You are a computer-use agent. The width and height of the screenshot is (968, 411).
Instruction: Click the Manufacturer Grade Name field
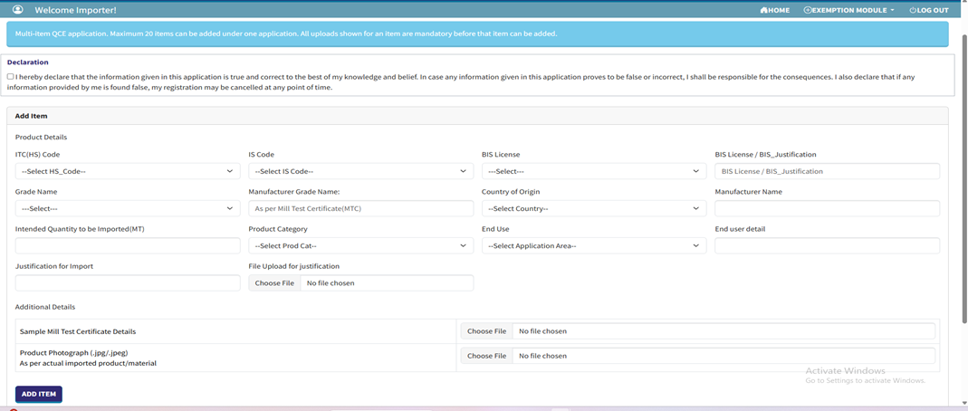(361, 208)
